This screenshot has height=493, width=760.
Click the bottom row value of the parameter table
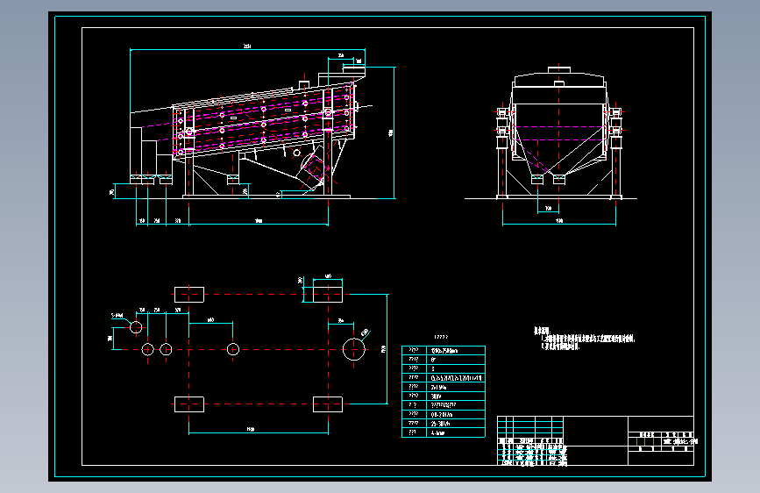[x=456, y=432]
